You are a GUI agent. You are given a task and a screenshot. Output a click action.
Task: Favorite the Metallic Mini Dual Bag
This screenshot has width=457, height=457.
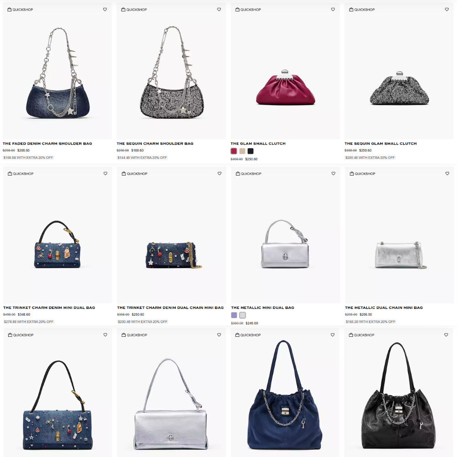tap(334, 173)
